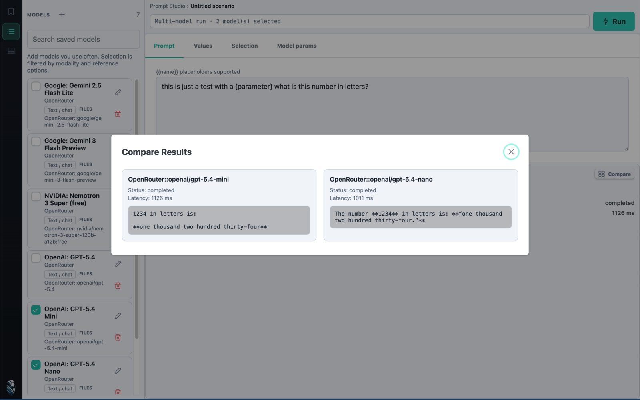The image size is (640, 400).
Task: Check NVIDIA Nemotron 3 Super model
Action: pos(36,196)
